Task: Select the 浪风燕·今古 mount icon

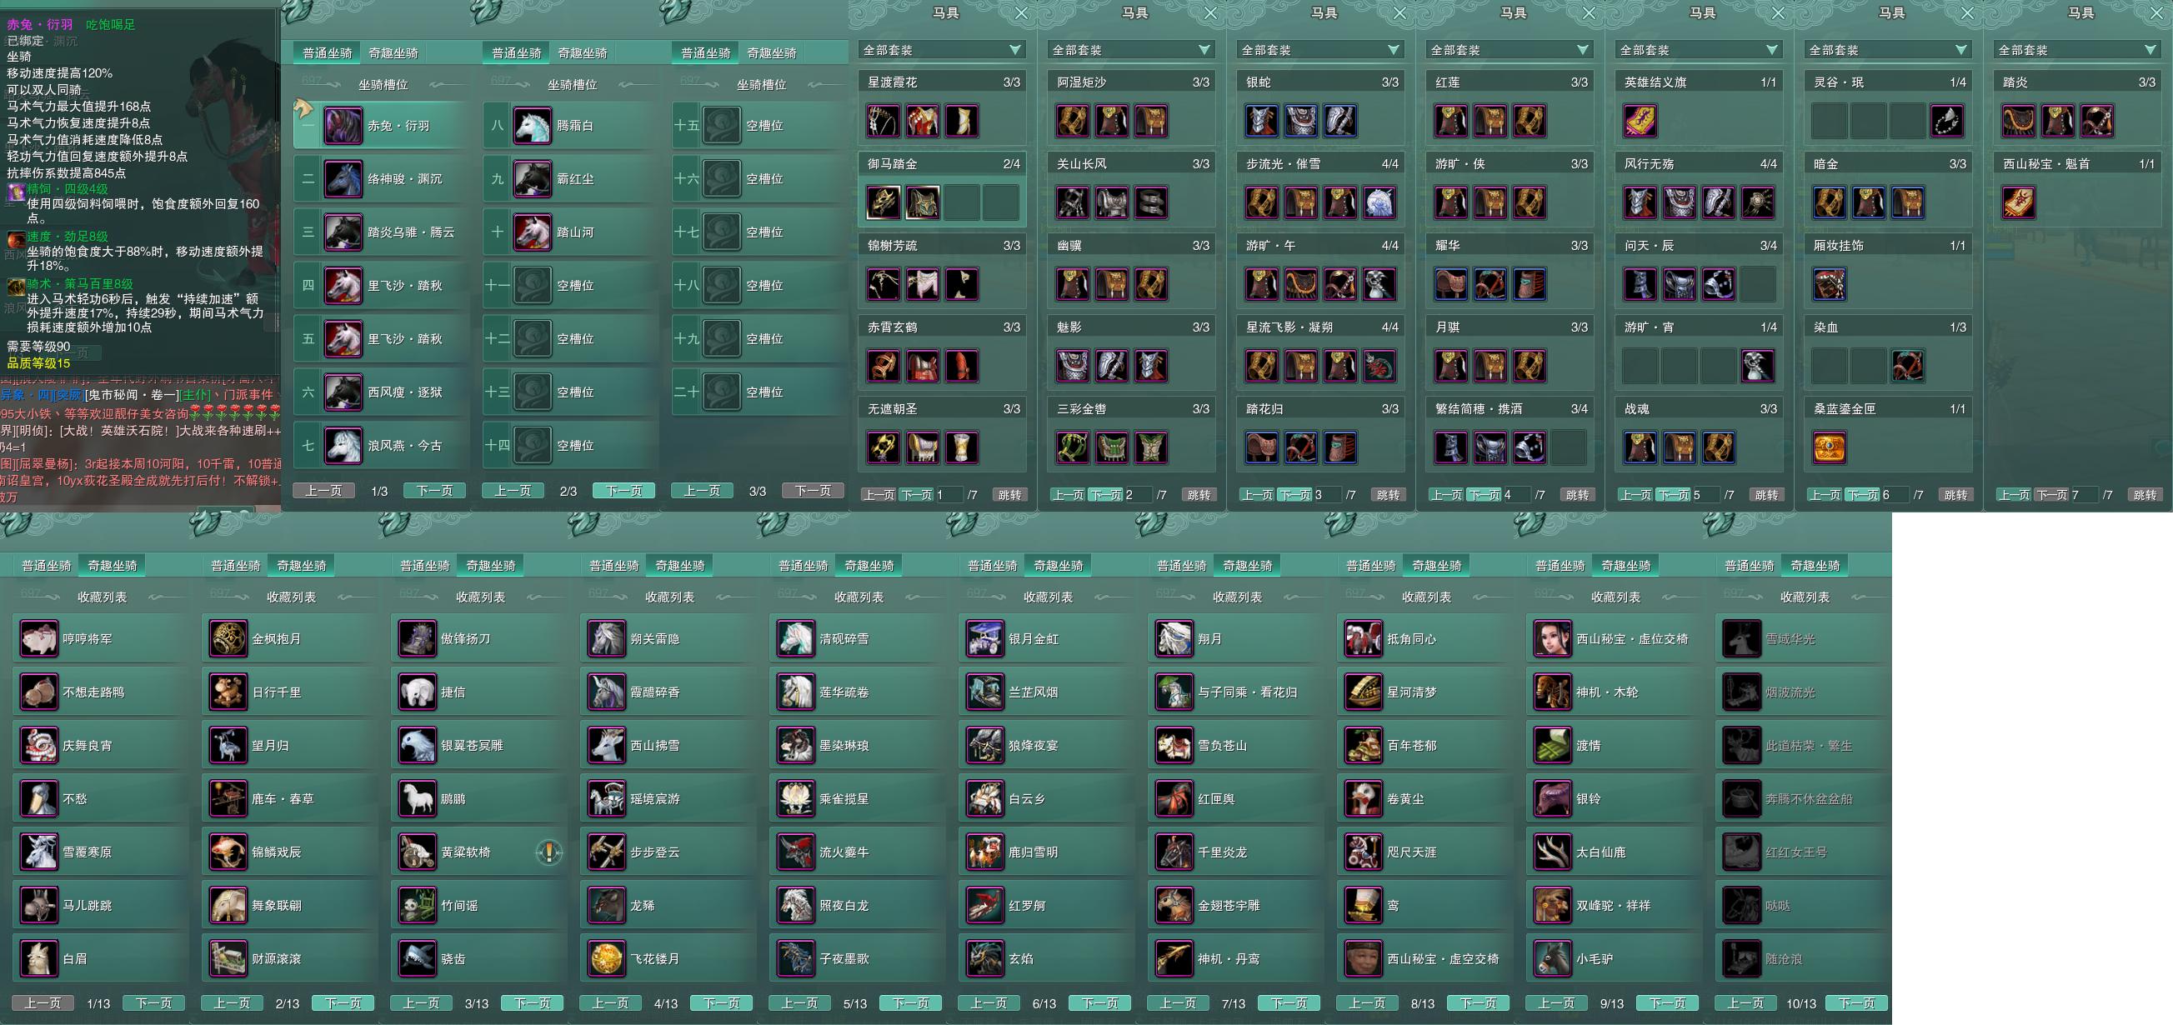Action: pyautogui.click(x=343, y=446)
